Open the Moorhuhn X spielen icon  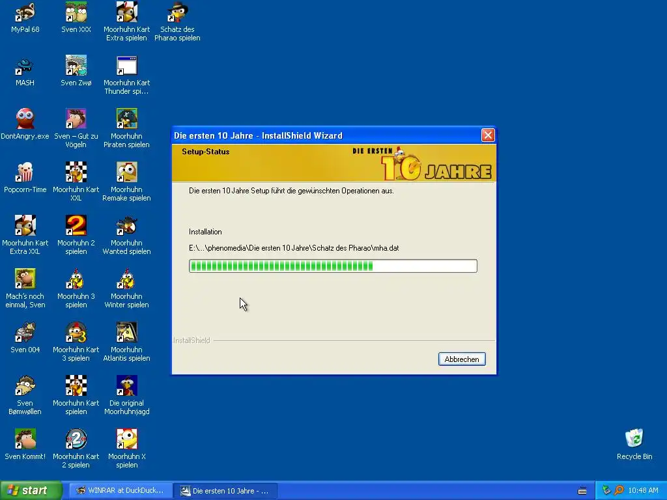(127, 449)
